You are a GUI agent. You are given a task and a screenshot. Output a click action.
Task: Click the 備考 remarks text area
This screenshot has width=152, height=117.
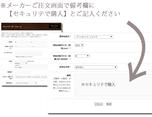(113, 85)
